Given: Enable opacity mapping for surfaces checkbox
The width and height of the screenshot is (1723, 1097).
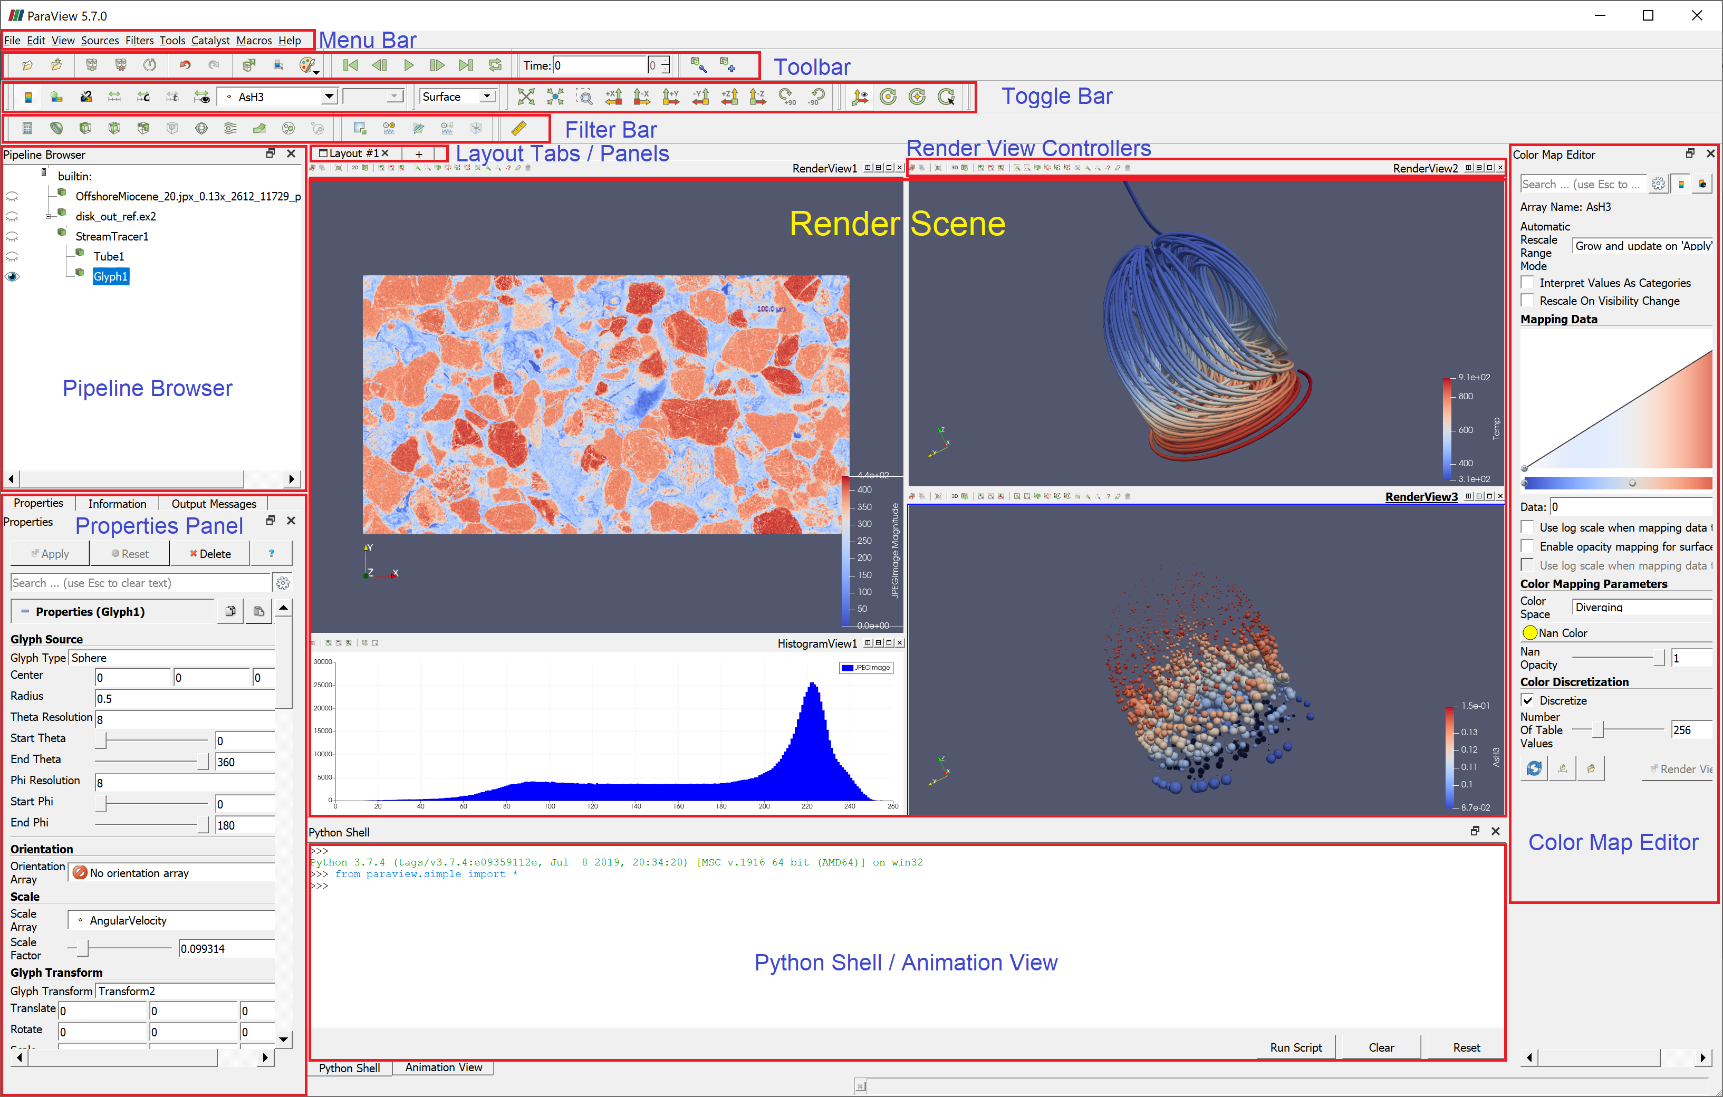Looking at the screenshot, I should [1528, 546].
